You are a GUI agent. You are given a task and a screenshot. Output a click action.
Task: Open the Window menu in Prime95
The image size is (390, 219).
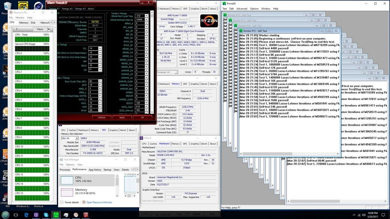click(x=265, y=9)
